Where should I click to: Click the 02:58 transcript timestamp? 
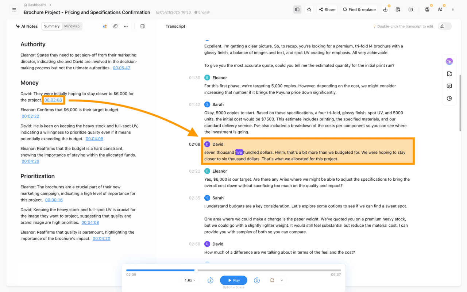click(x=194, y=244)
